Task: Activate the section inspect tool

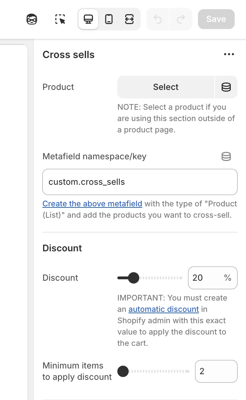Action: [x=60, y=19]
